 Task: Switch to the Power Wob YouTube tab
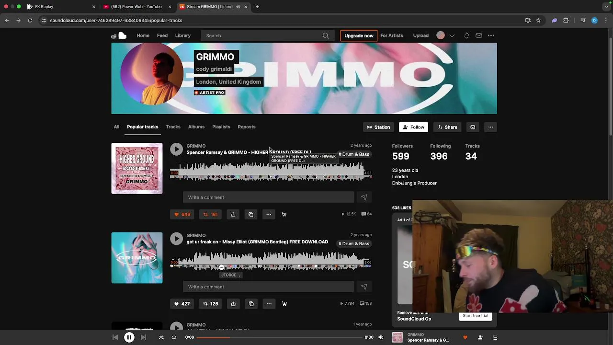(x=136, y=7)
